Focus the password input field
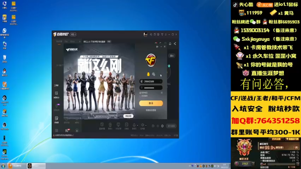This screenshot has height=169, width=301. coord(151,88)
